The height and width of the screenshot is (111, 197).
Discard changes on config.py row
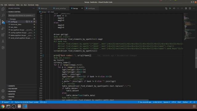tap(29, 22)
